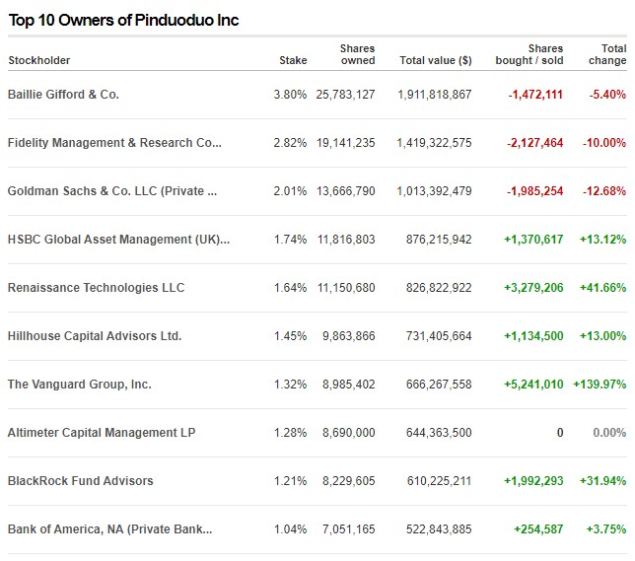Image resolution: width=635 pixels, height=561 pixels.
Task: Click the 1.74% stake value
Action: tap(290, 239)
